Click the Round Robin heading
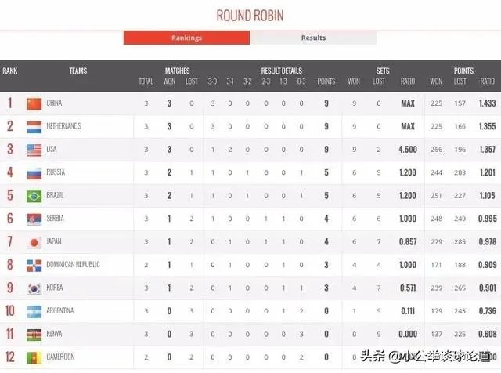Screen dimensions: 501x373 [x=250, y=16]
